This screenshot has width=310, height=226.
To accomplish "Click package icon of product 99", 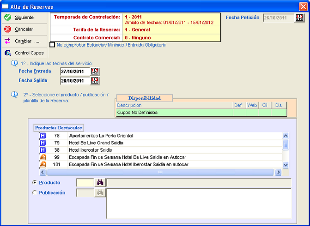I will tap(43, 157).
